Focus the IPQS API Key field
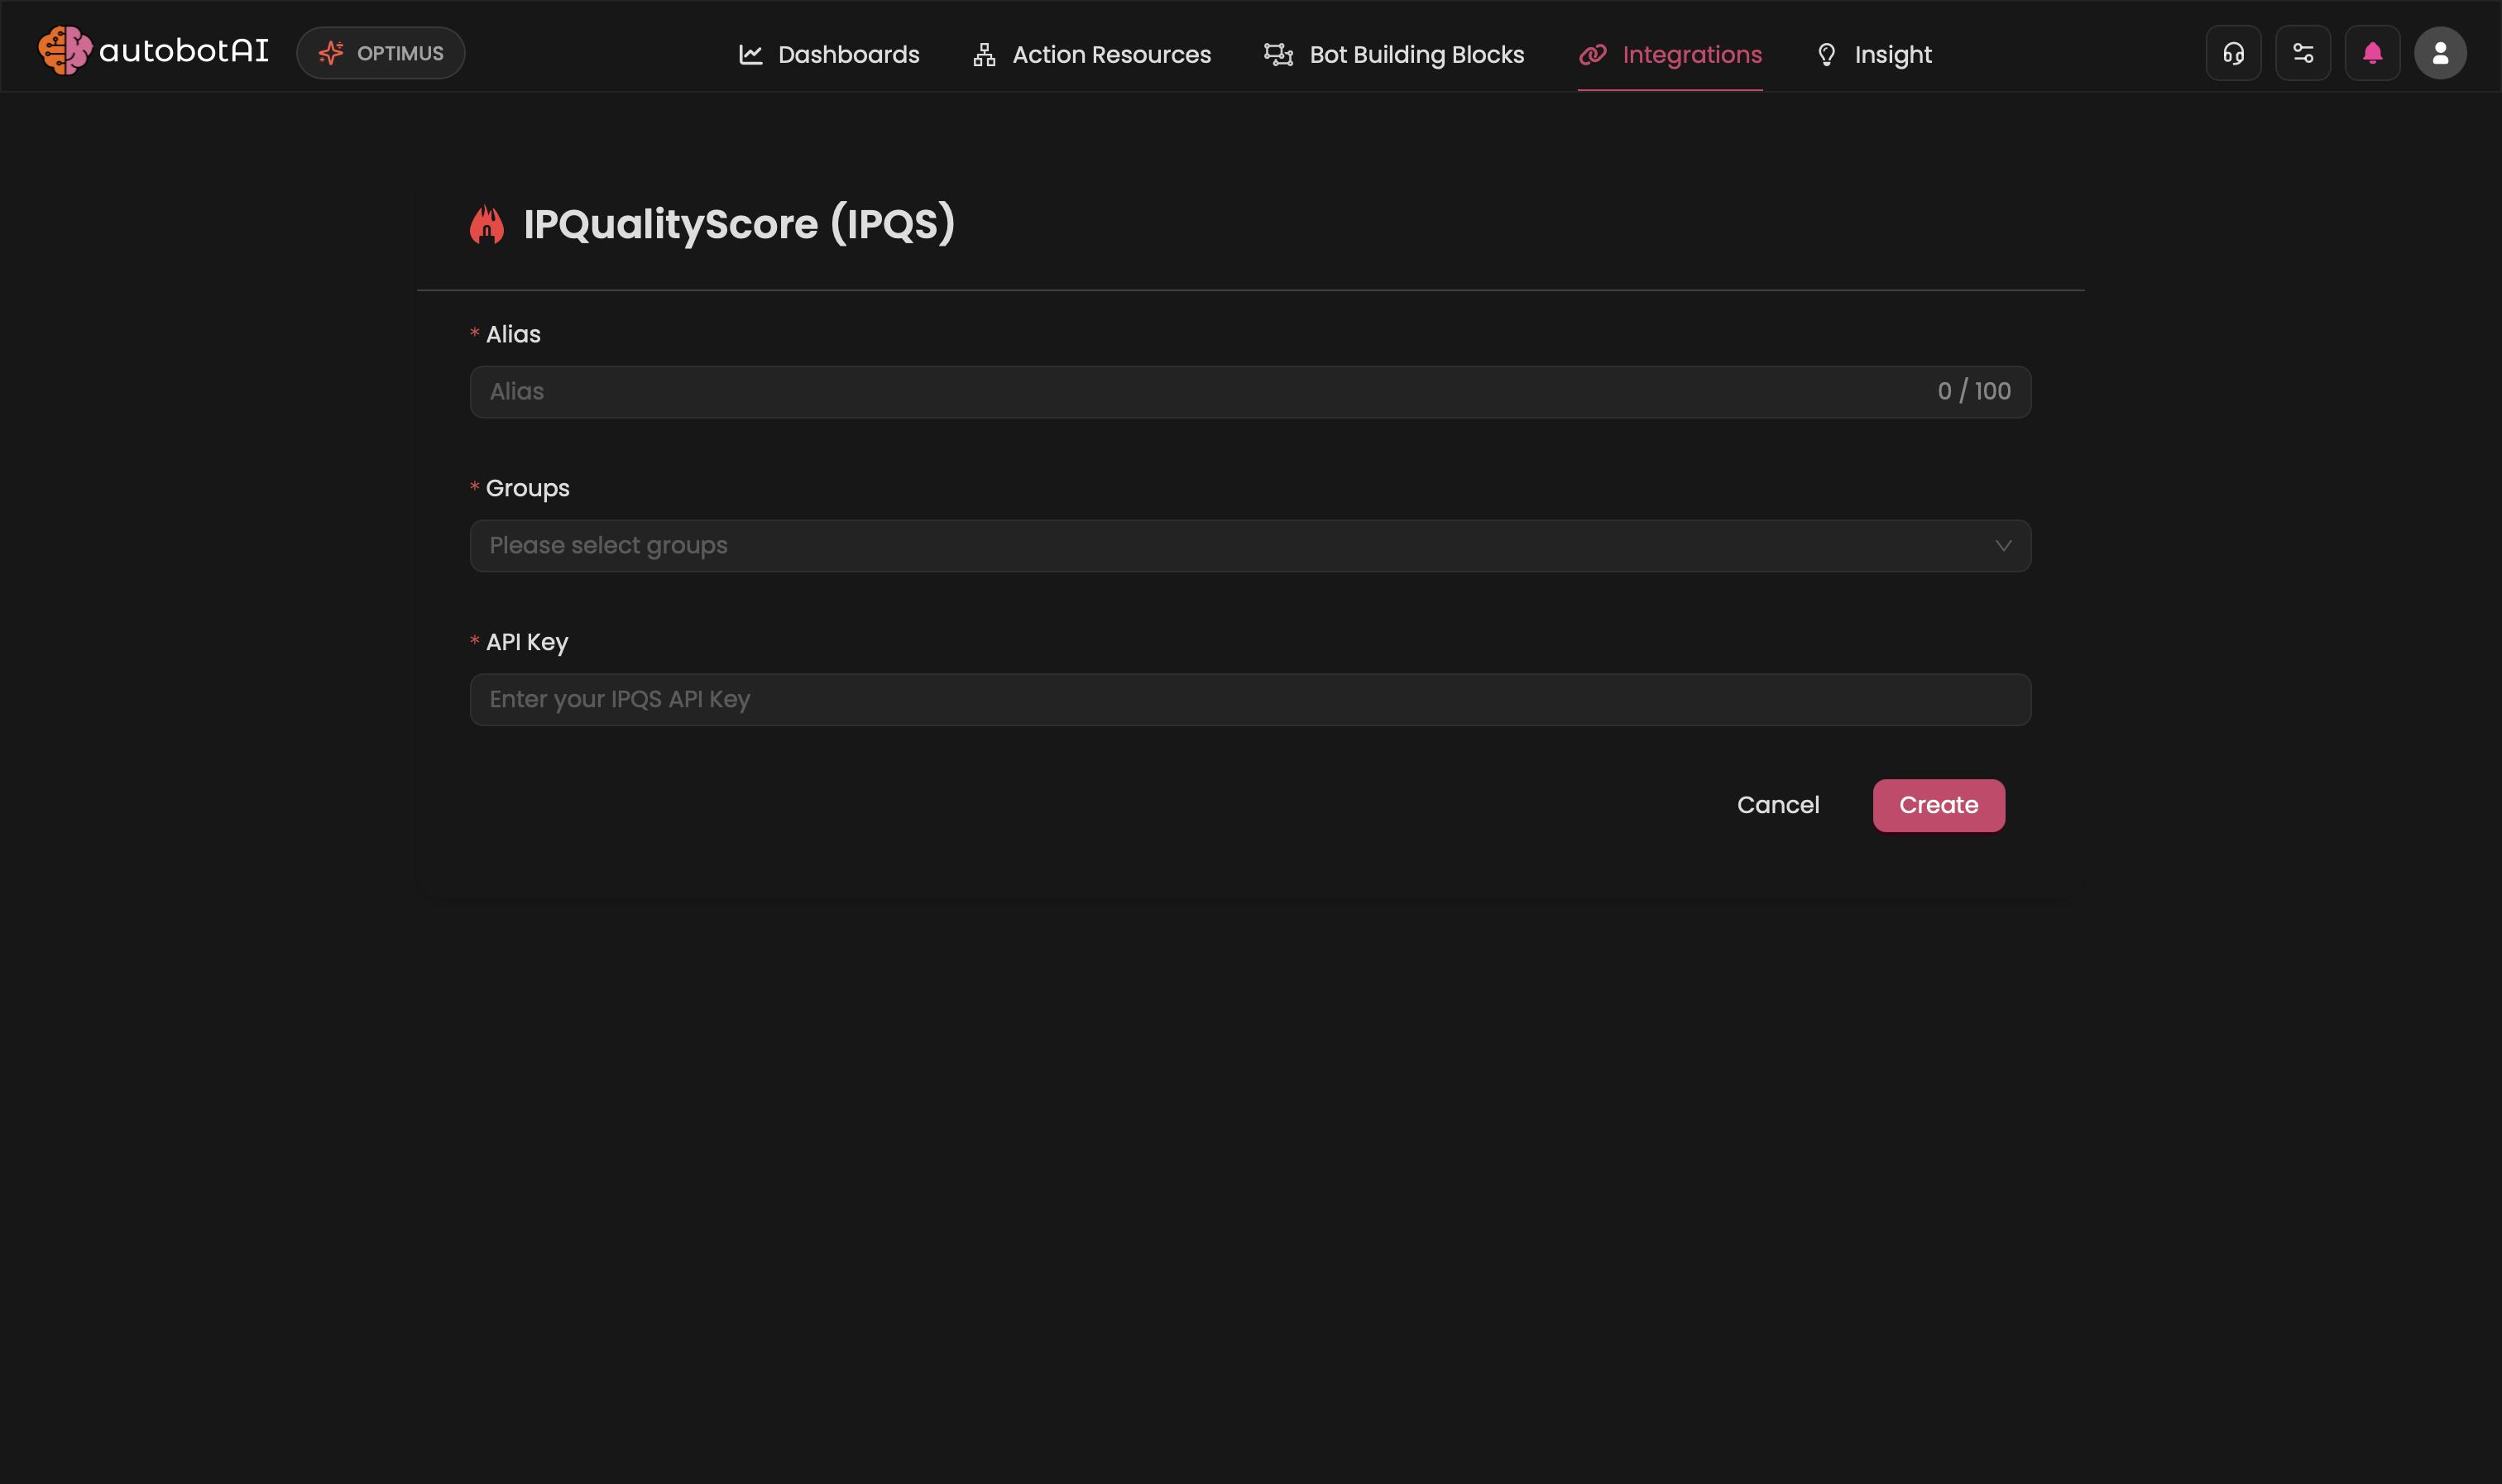 click(1250, 700)
